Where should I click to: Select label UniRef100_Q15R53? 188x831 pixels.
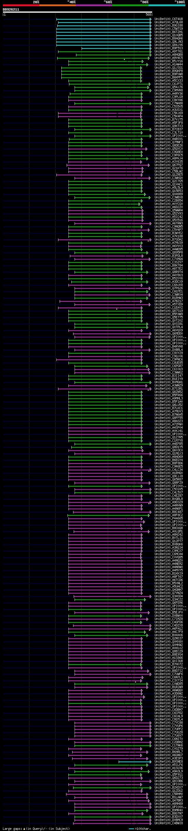point(169,191)
